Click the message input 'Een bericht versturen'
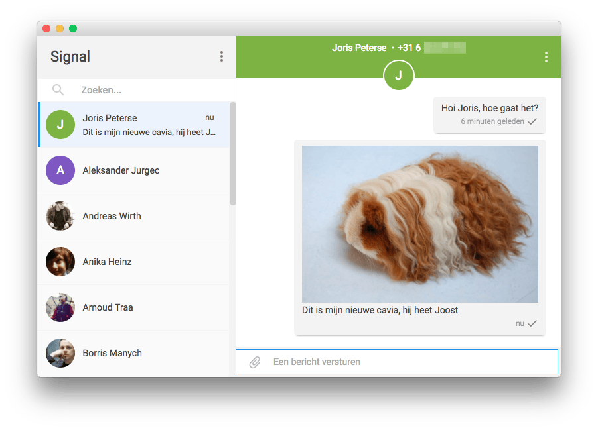This screenshot has width=598, height=430. [x=398, y=362]
